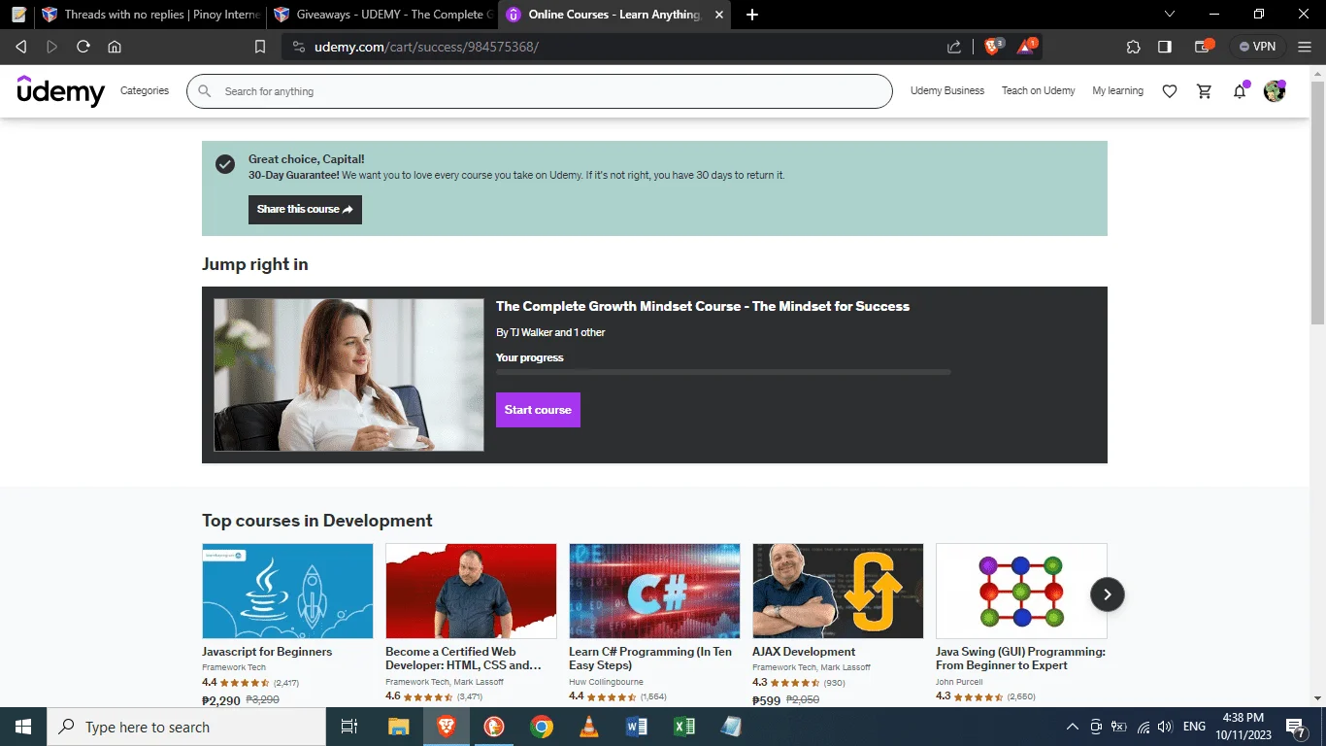Image resolution: width=1326 pixels, height=746 pixels.
Task: Open the Brave Shields lion icon
Action: (994, 46)
